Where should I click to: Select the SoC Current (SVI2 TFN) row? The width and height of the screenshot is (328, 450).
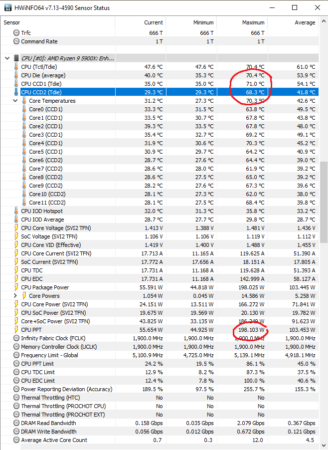pos(160,262)
